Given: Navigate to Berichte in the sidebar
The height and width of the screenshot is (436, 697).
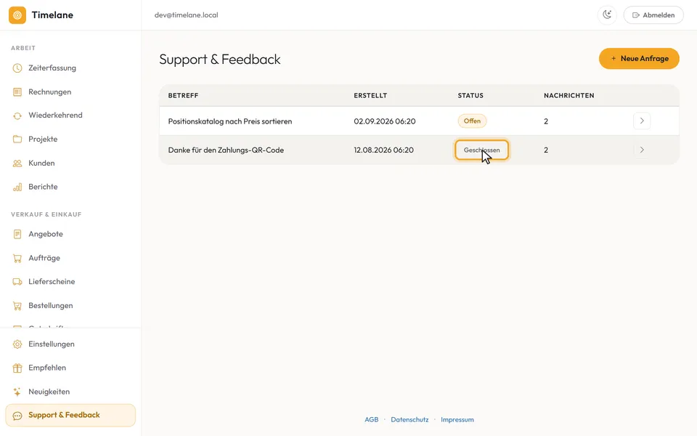Looking at the screenshot, I should 70,187.
